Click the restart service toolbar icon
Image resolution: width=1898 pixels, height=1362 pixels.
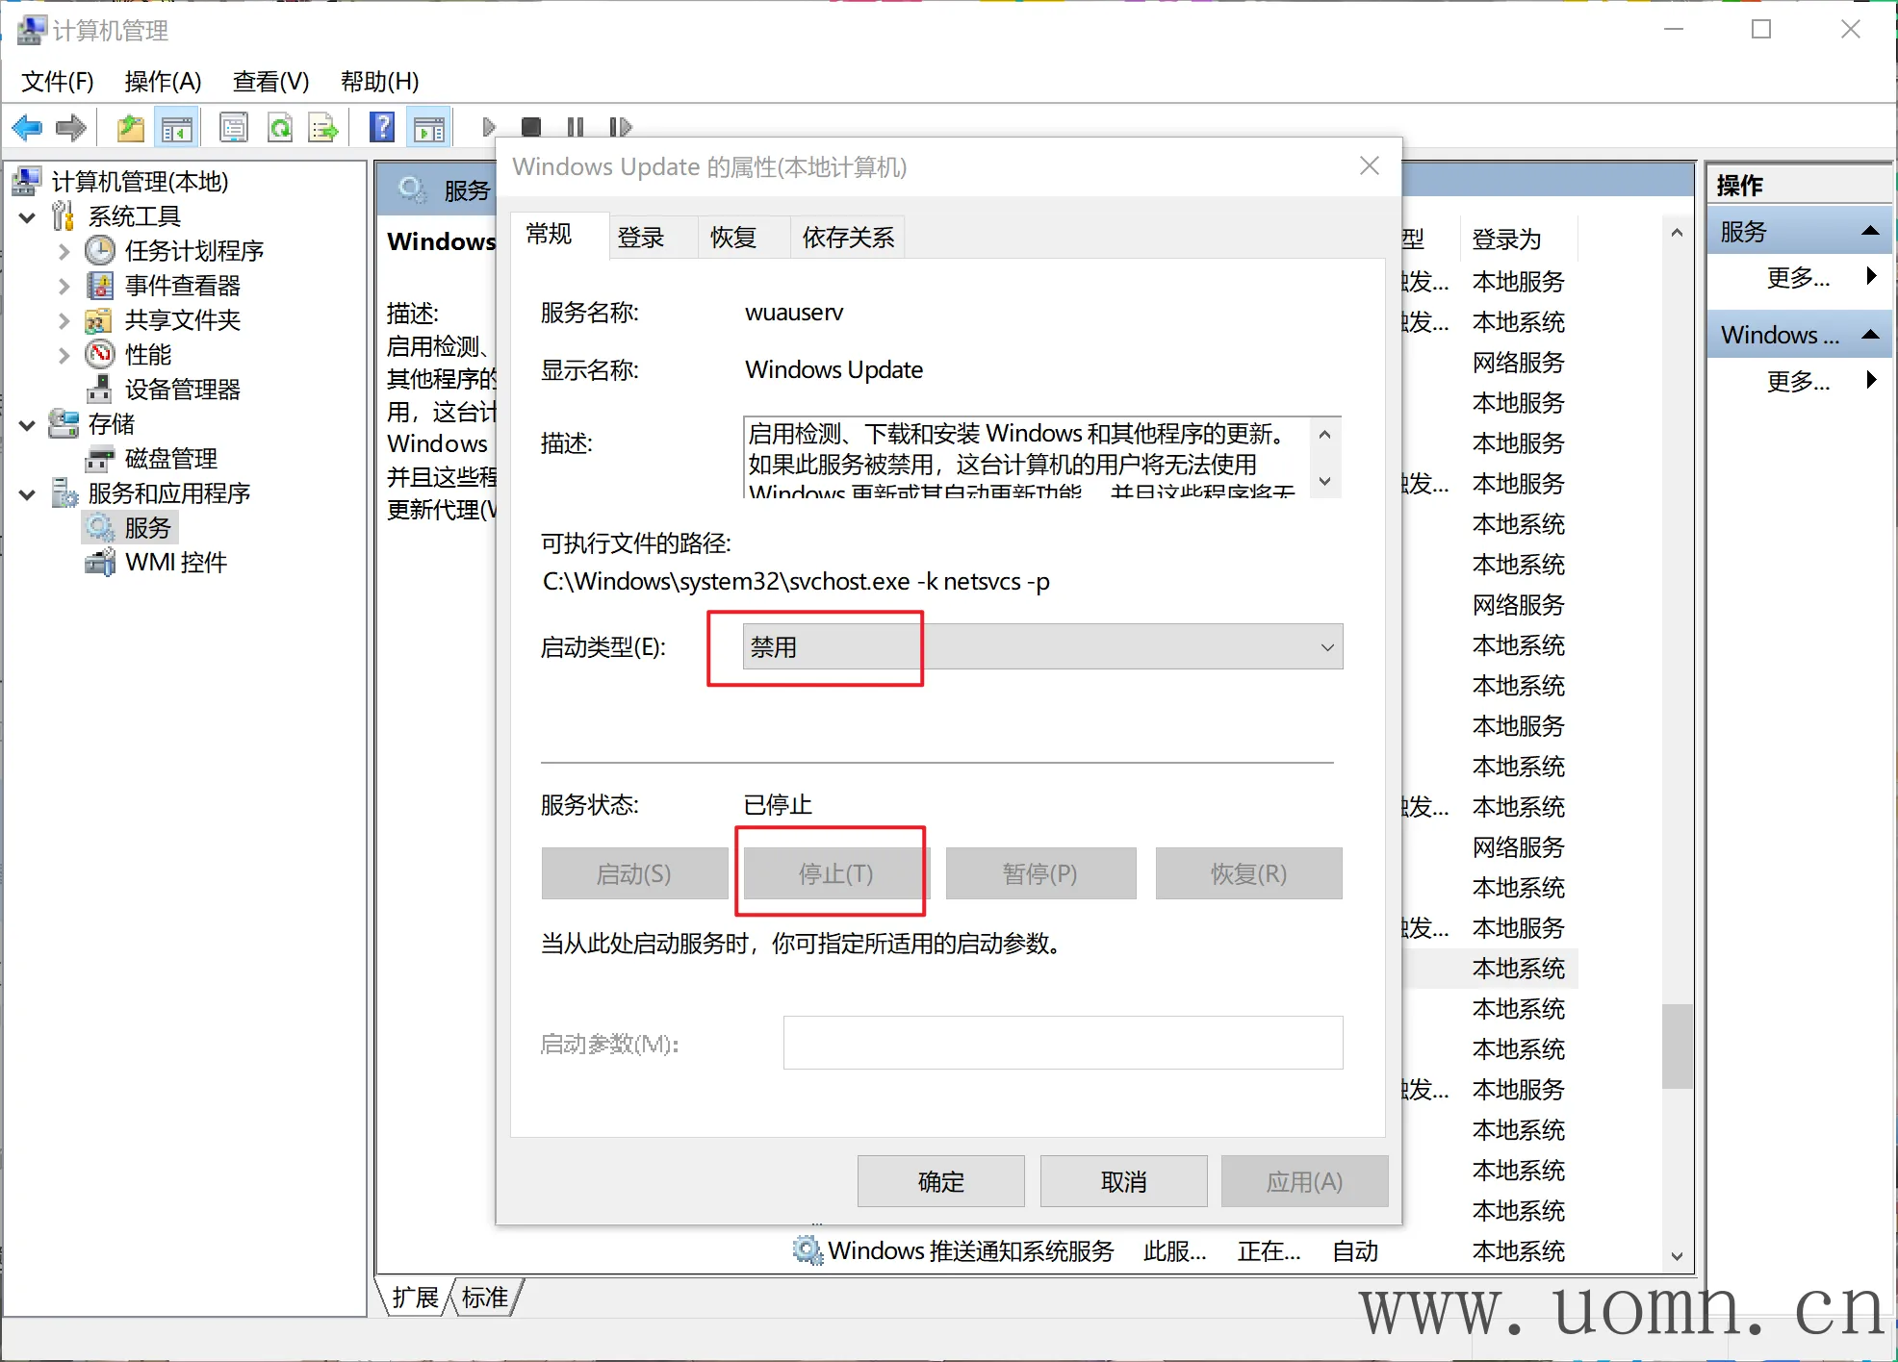click(x=621, y=127)
